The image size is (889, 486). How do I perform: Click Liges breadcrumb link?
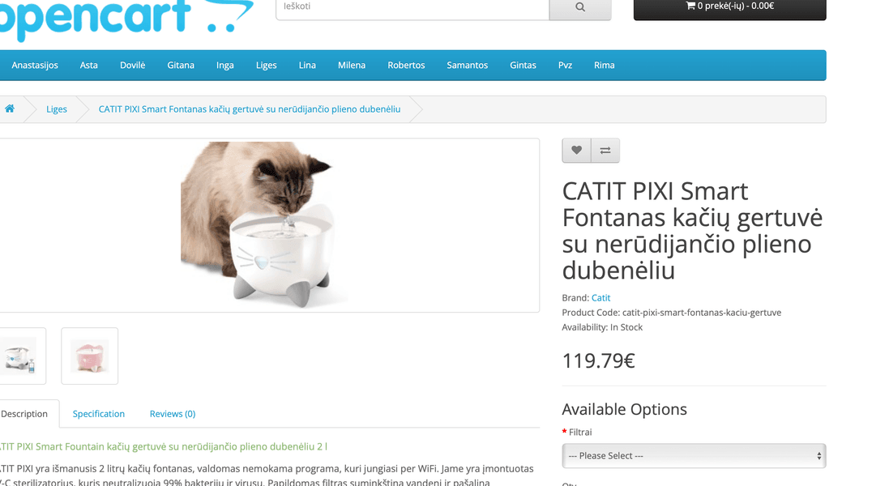pyautogui.click(x=57, y=109)
